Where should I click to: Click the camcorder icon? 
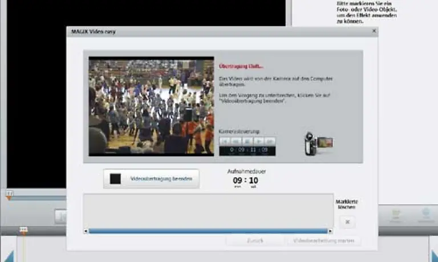coord(317,144)
